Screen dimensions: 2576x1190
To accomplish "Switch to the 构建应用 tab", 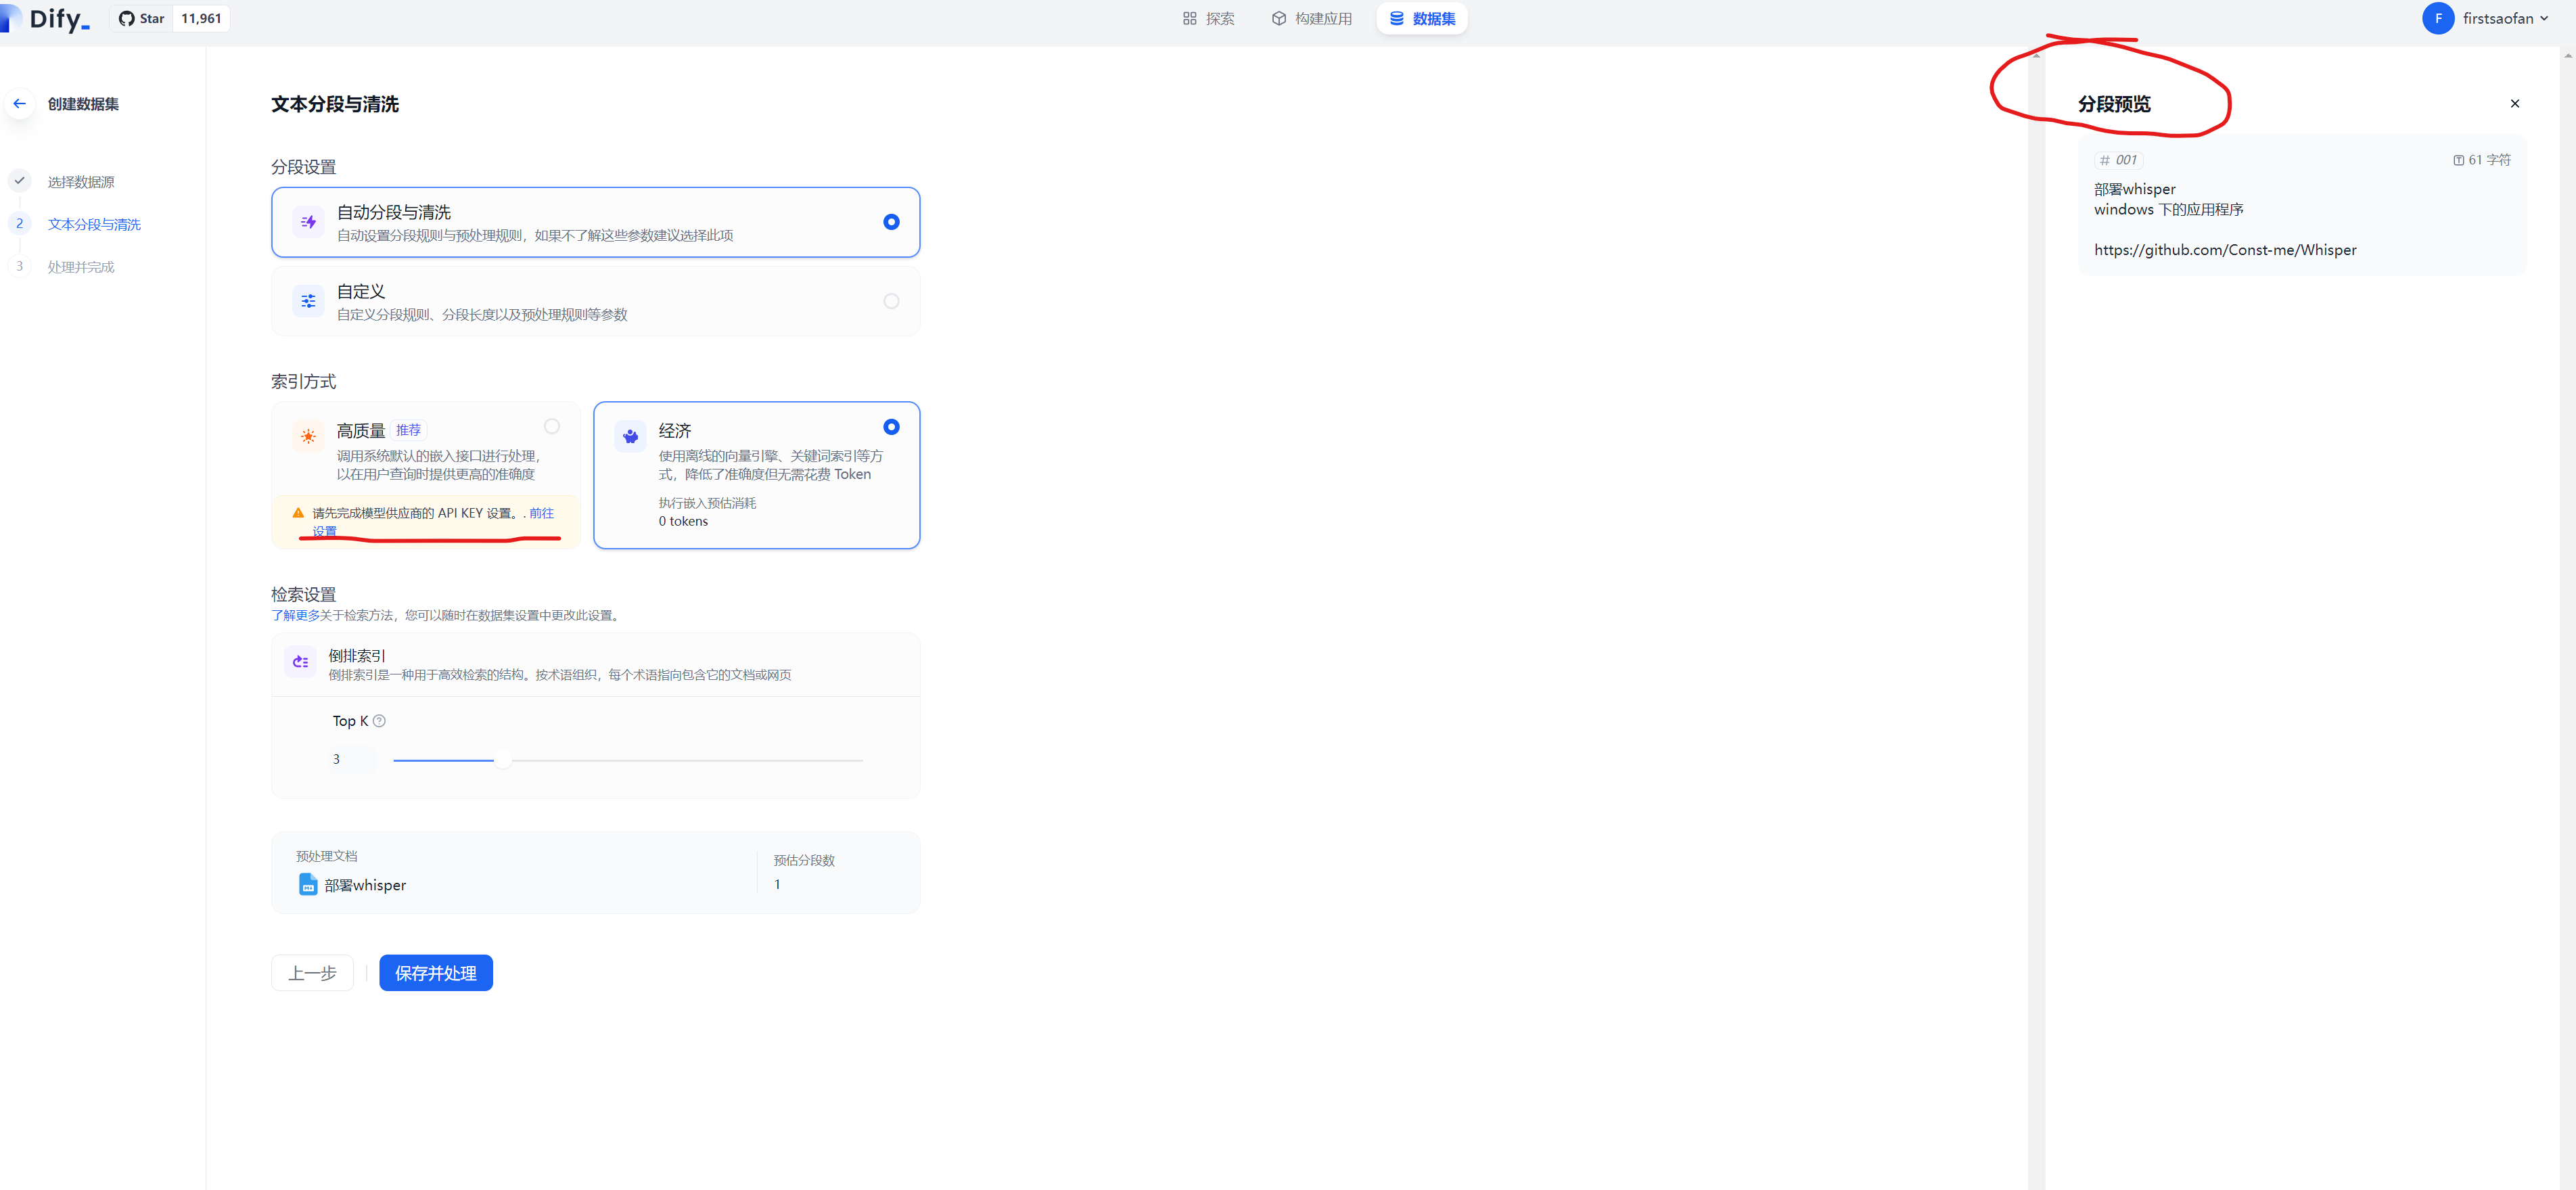I will [x=1311, y=18].
